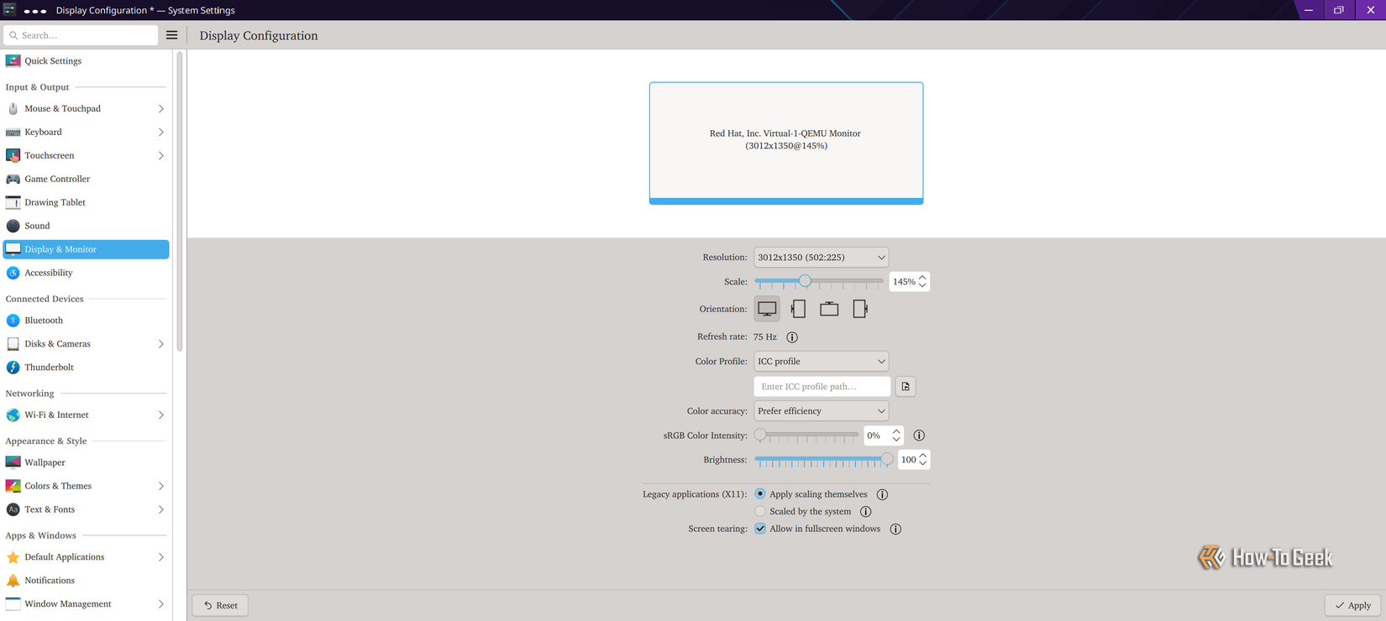Select 90° portrait rotation orientation icon
This screenshot has width=1386, height=621.
pyautogui.click(x=799, y=309)
